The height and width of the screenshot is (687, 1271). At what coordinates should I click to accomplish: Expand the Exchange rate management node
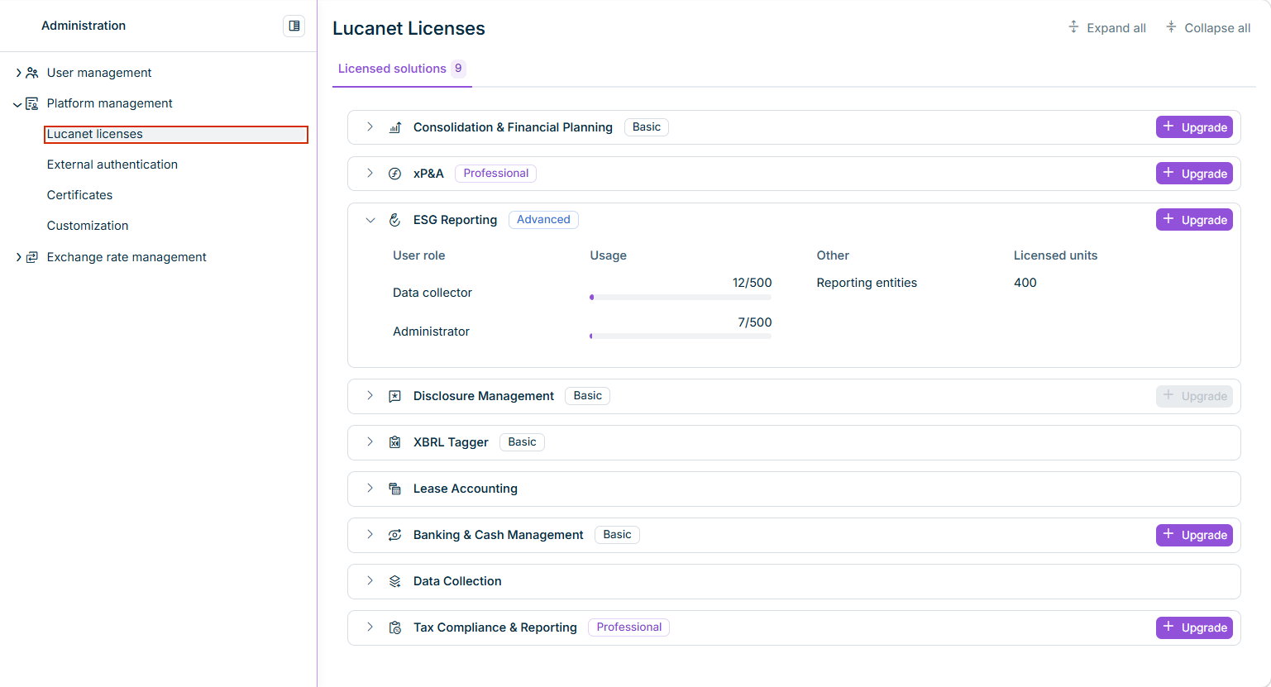18,257
